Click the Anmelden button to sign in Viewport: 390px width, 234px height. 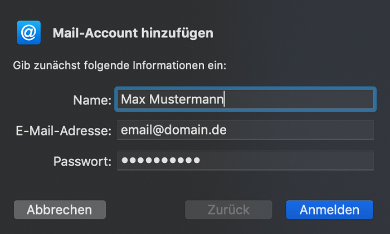(329, 210)
